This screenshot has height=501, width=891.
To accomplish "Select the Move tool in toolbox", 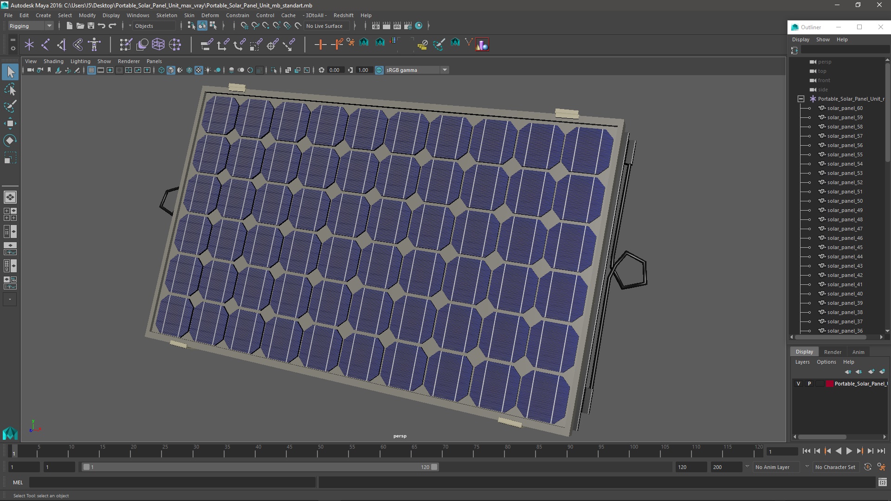I will pyautogui.click(x=10, y=123).
